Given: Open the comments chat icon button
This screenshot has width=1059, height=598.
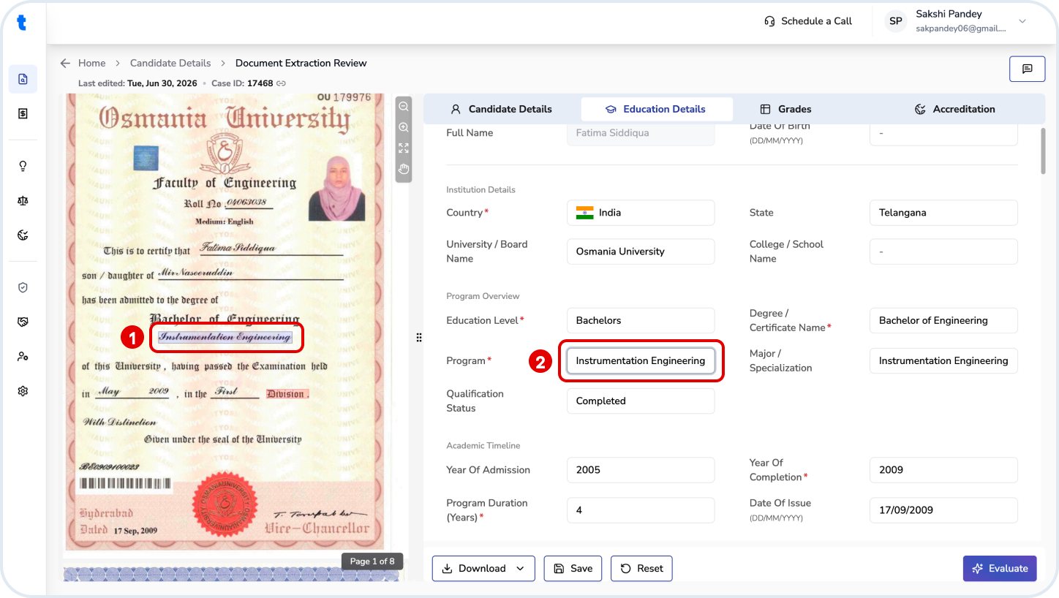Looking at the screenshot, I should [1027, 69].
